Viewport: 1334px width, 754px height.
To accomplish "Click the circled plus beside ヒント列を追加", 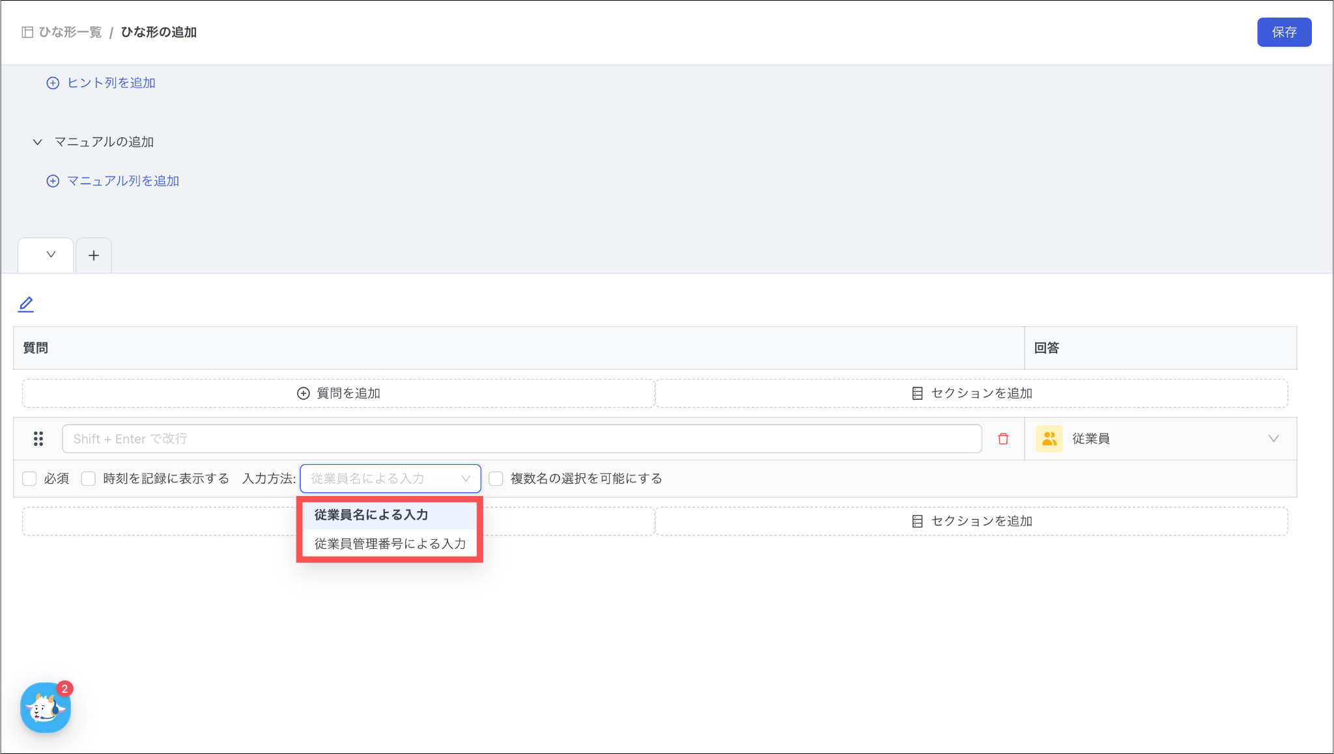I will point(53,83).
